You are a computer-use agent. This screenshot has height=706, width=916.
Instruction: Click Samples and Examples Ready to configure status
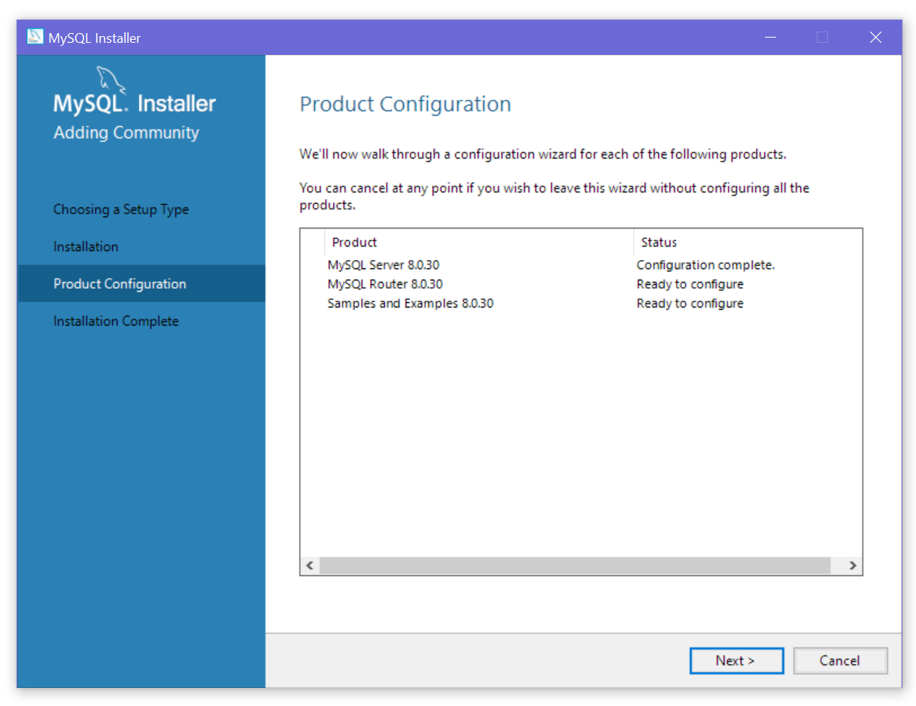[690, 304]
